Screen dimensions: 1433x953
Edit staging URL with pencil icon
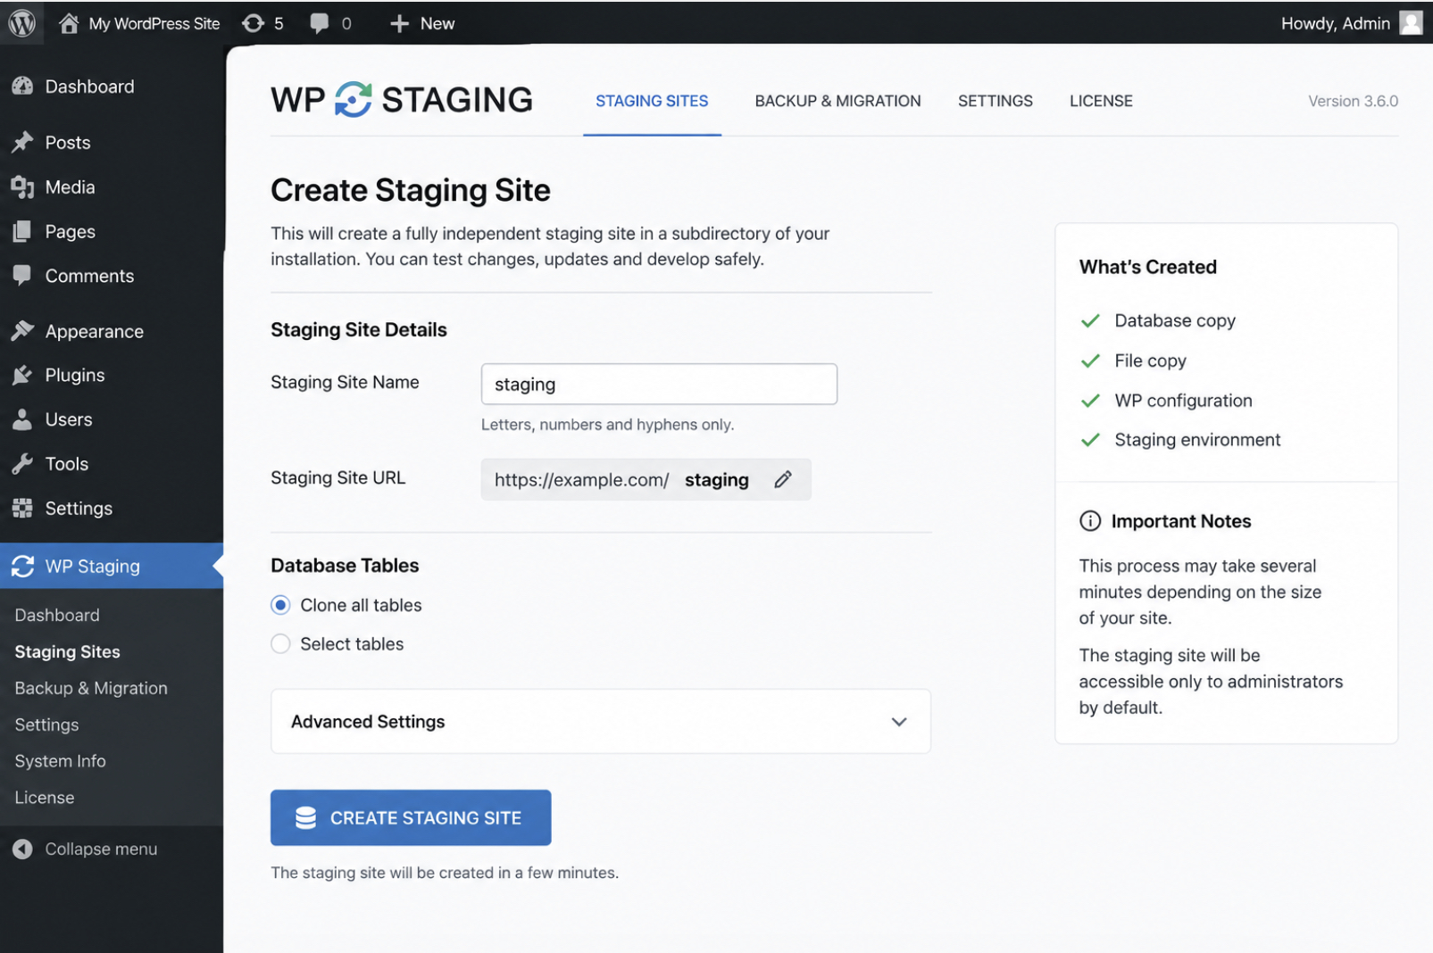click(783, 480)
